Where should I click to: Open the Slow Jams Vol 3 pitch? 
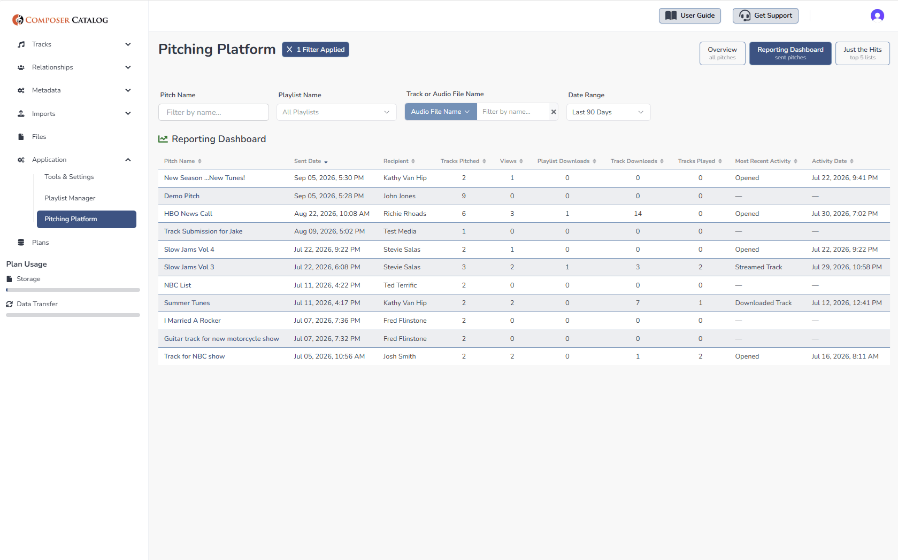(x=189, y=267)
